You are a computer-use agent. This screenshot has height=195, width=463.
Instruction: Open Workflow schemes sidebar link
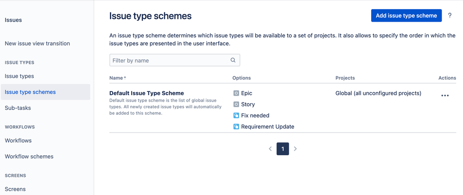click(29, 156)
